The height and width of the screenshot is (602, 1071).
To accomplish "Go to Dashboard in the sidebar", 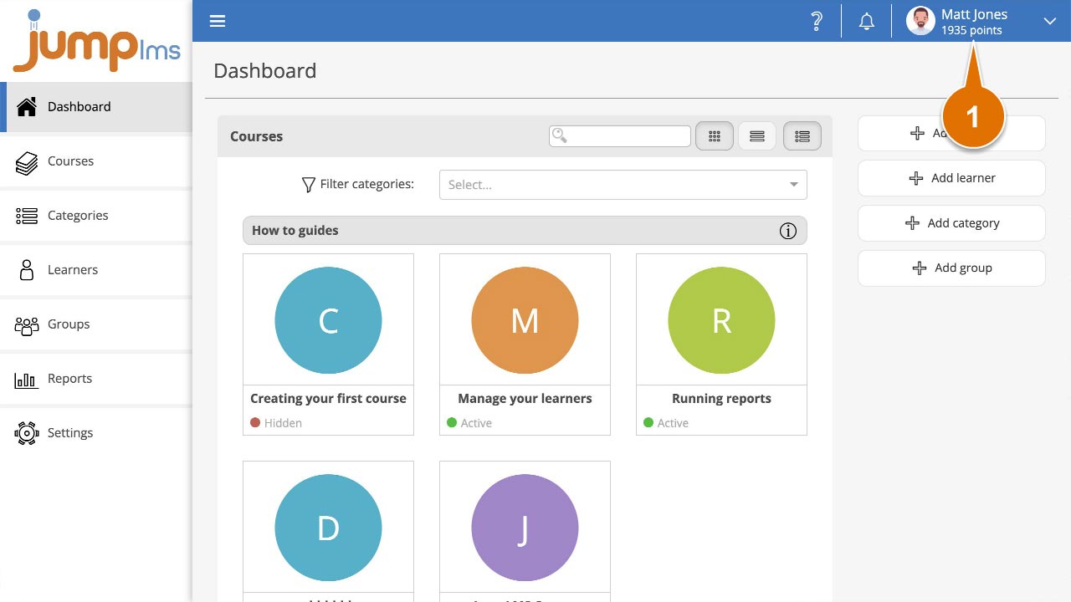I will pyautogui.click(x=96, y=107).
